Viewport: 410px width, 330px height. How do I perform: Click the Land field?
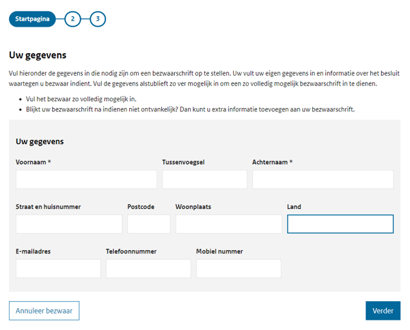(340, 224)
